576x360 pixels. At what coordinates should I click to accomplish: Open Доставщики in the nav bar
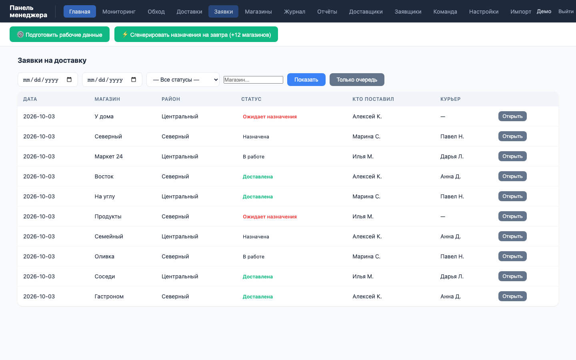366,12
